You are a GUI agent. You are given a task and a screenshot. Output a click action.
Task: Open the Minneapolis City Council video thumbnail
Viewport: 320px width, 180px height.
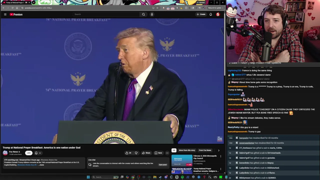[x=182, y=160]
